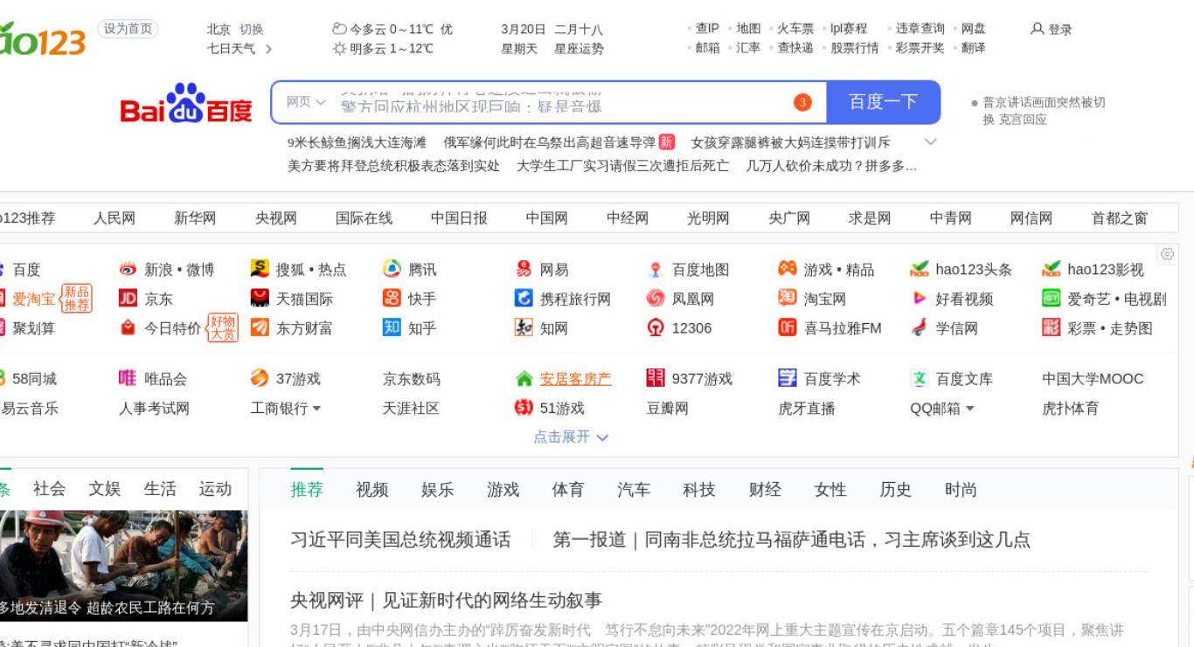The image size is (1194, 647).
Task: Click the Eastmoney icon
Action: pos(260,327)
